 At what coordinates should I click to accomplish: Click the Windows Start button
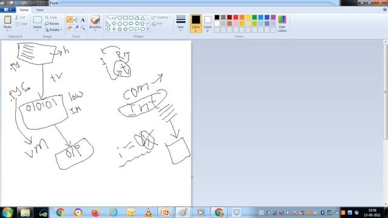[x=7, y=213]
